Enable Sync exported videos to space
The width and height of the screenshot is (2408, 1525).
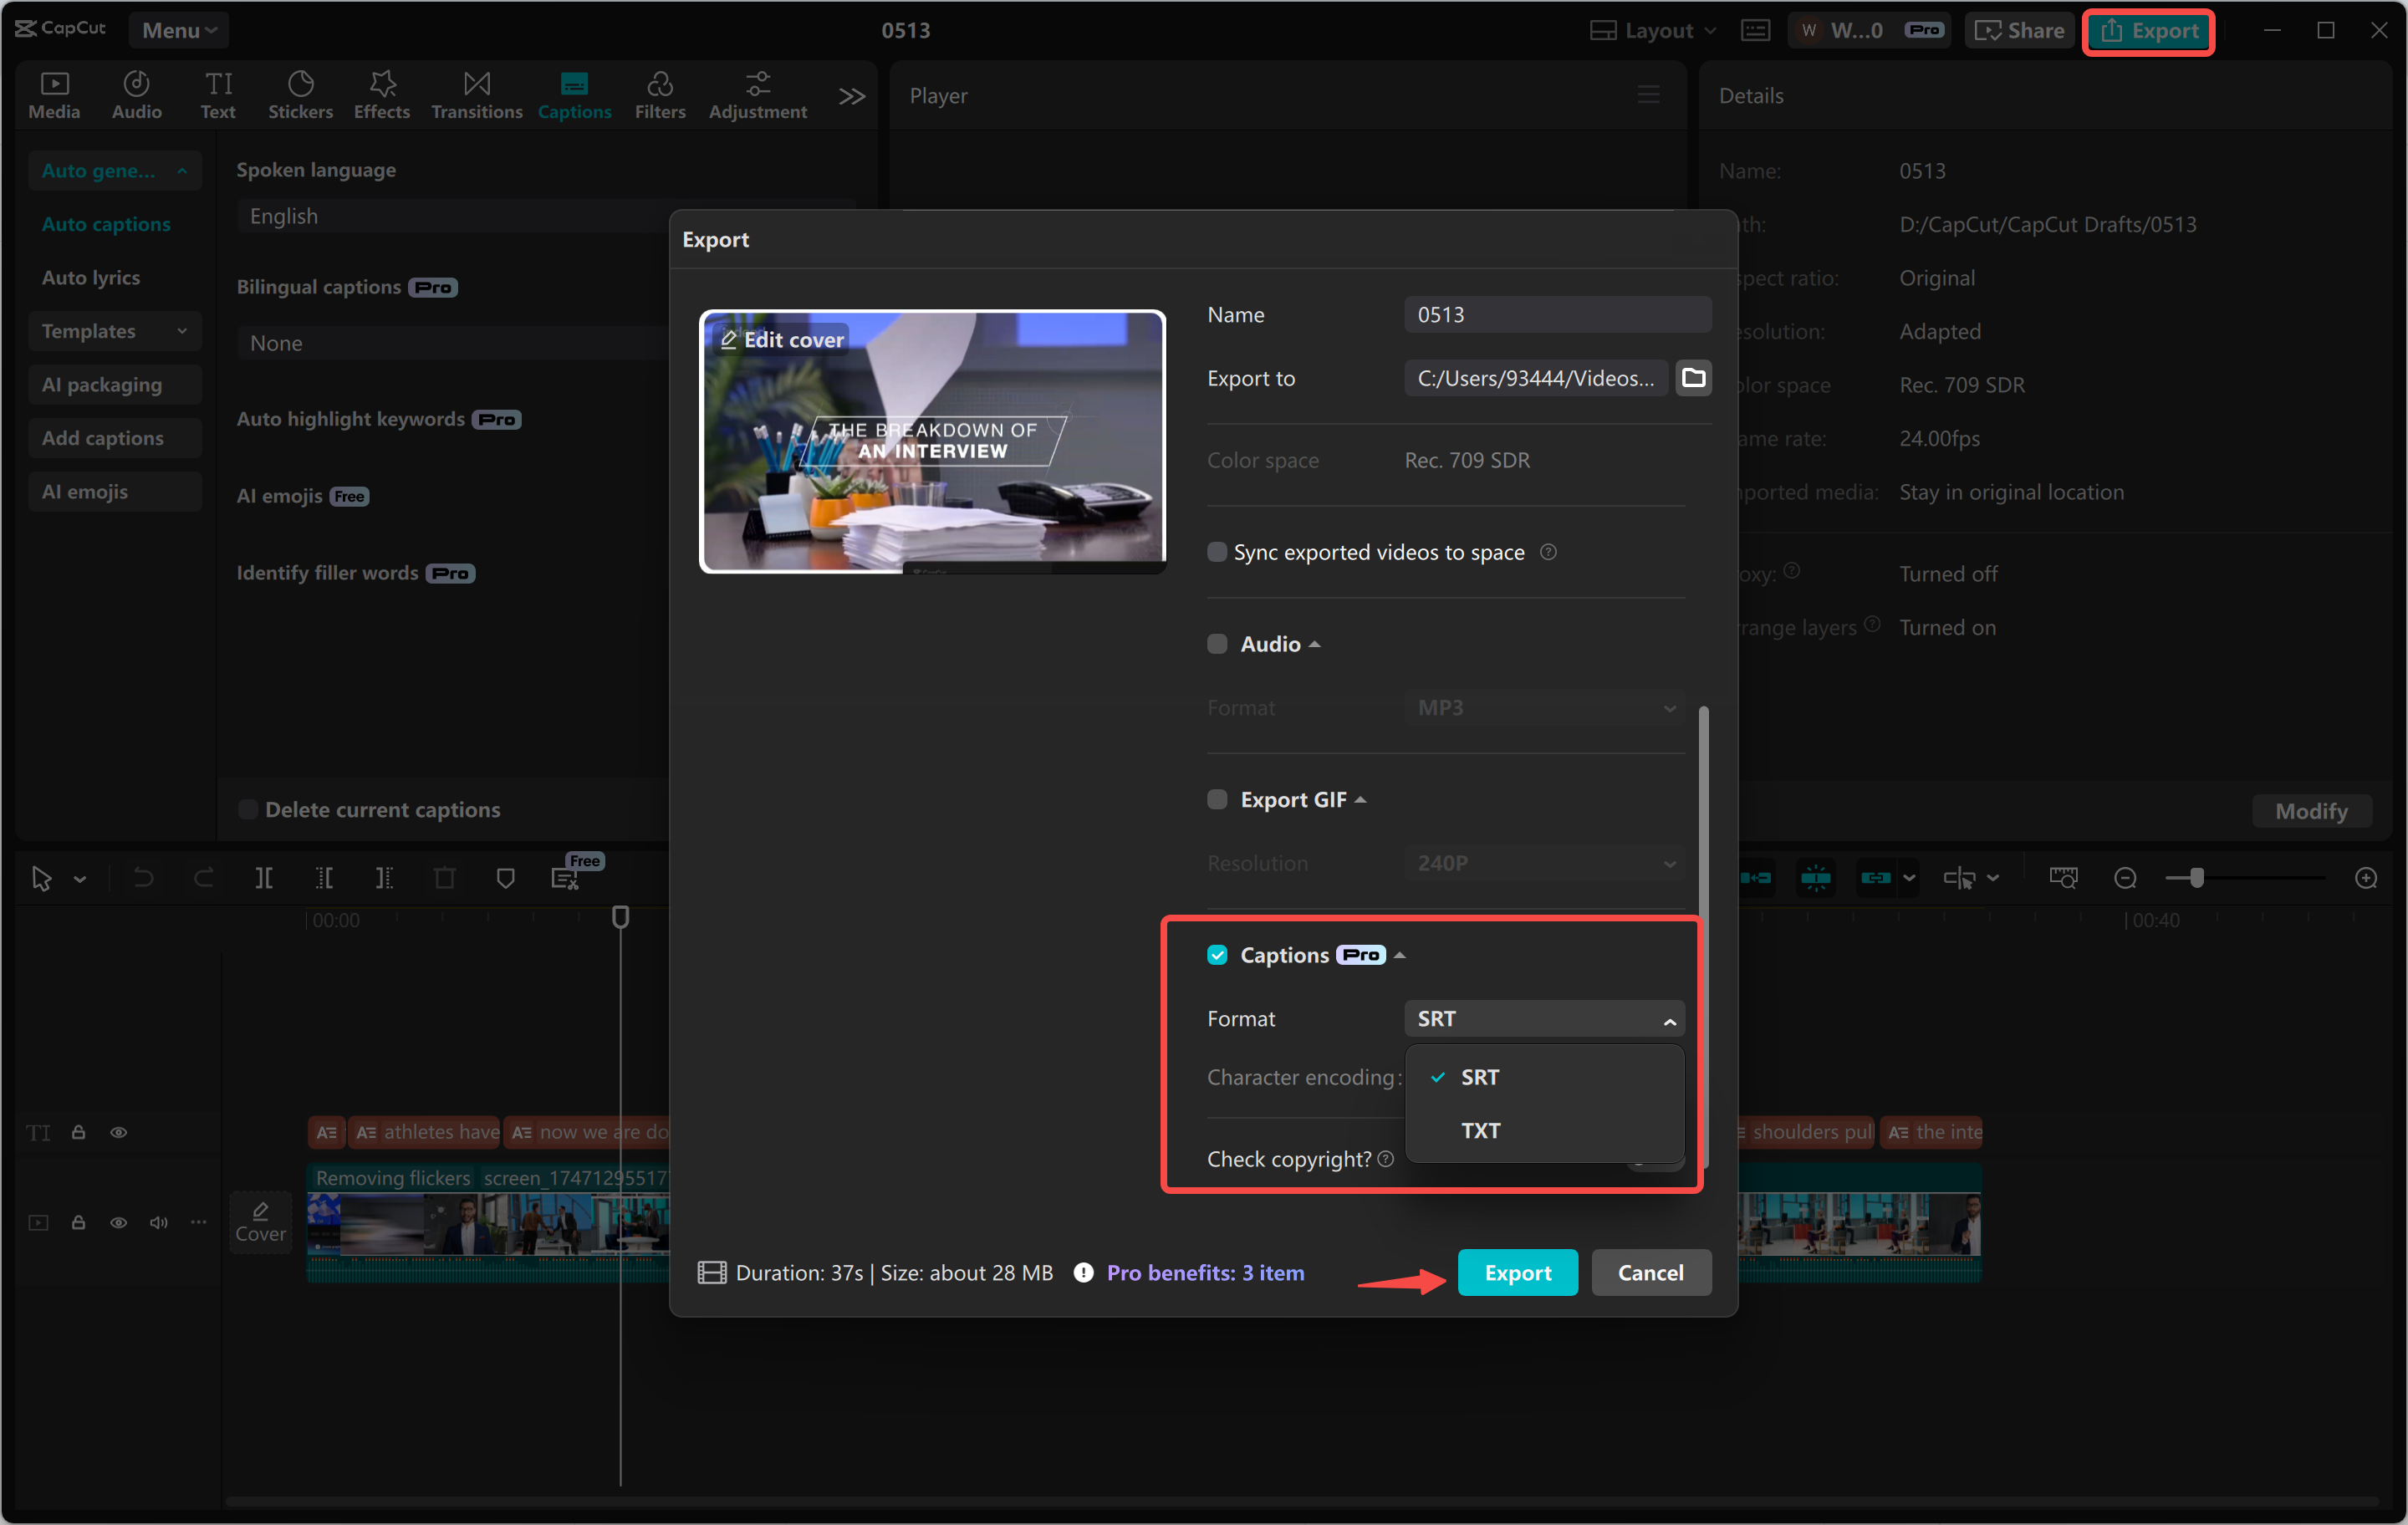(1217, 551)
